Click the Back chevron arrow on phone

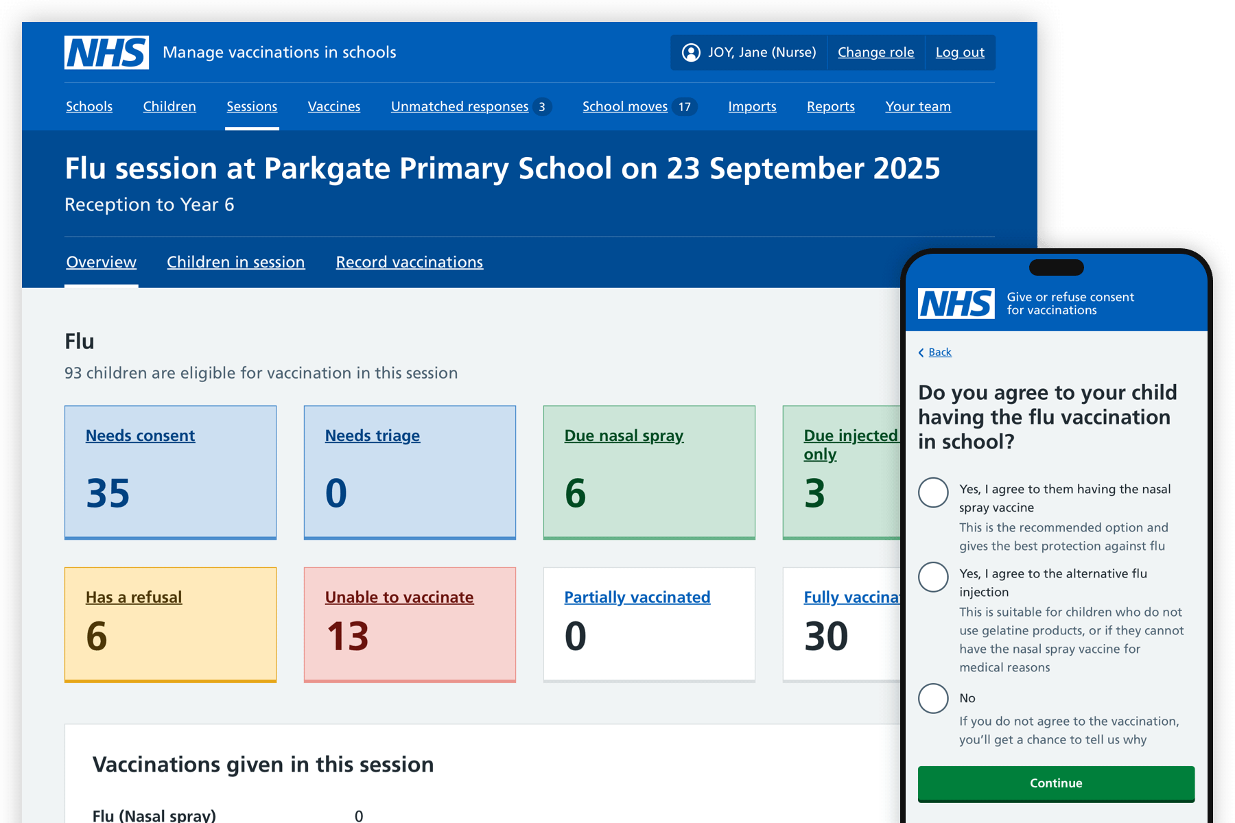[921, 353]
